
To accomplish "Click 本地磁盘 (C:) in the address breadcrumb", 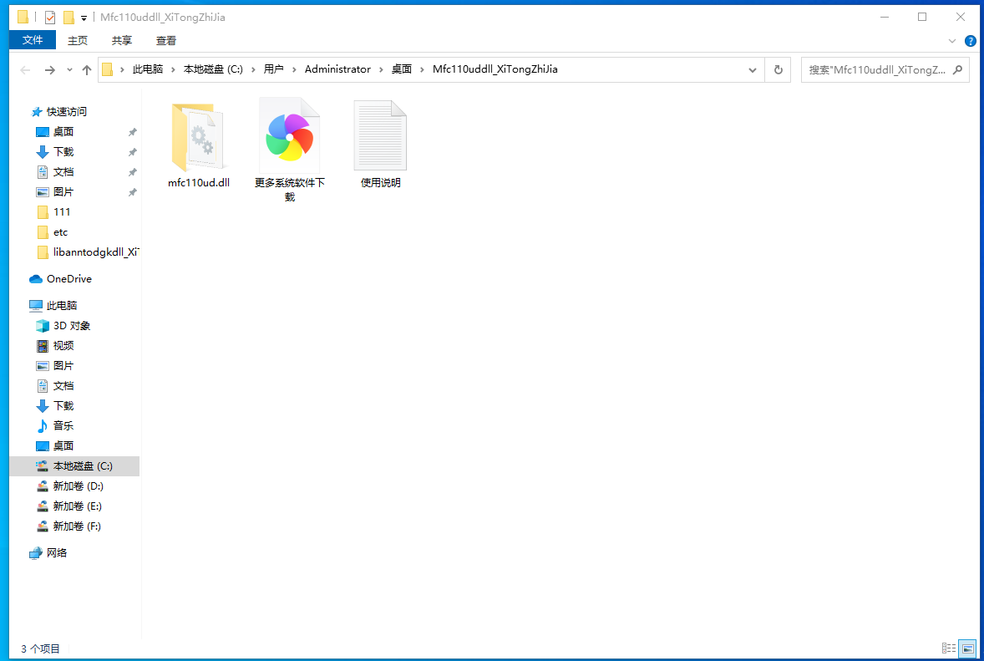I will [x=213, y=69].
